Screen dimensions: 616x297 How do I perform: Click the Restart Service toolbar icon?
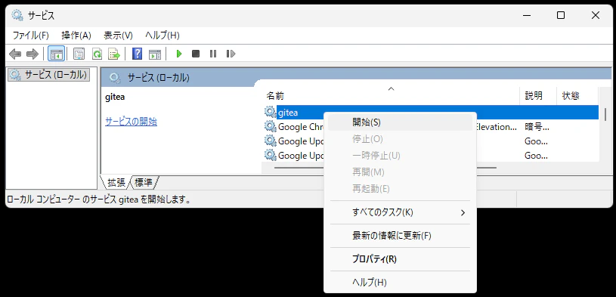tap(231, 54)
